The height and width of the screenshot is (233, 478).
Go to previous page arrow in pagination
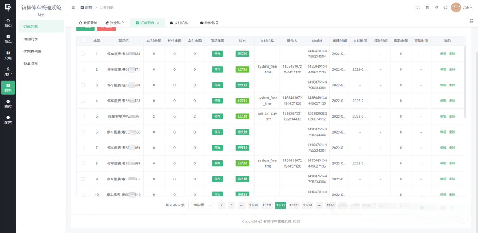pyautogui.click(x=222, y=205)
